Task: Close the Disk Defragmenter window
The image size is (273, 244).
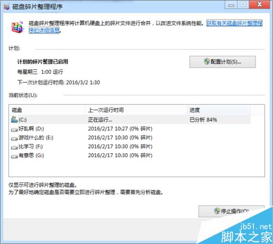Action: tap(259, 5)
